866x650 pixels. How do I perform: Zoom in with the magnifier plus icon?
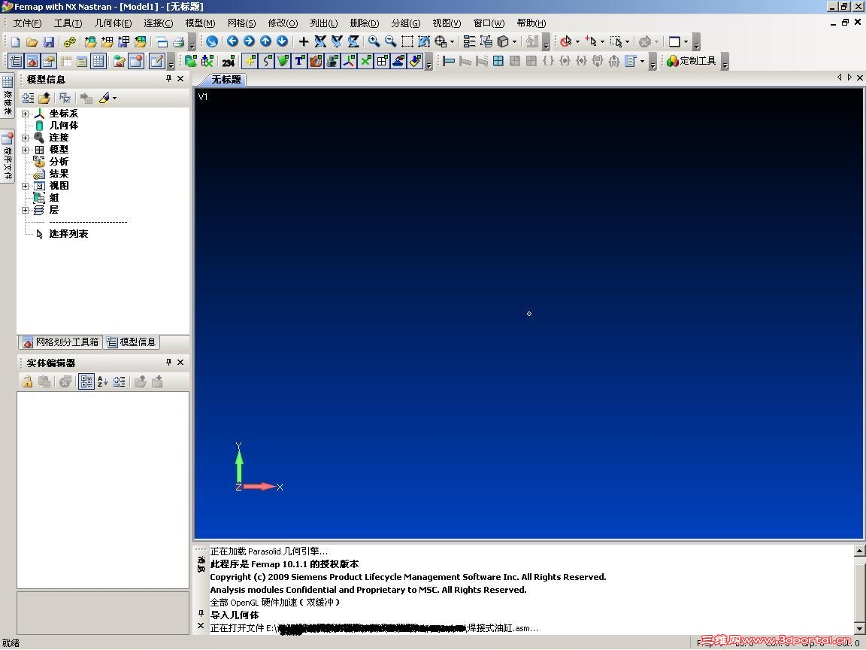(374, 41)
